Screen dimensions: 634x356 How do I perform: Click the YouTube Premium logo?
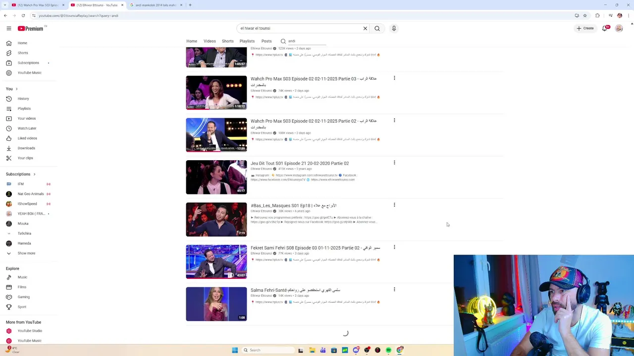[31, 28]
